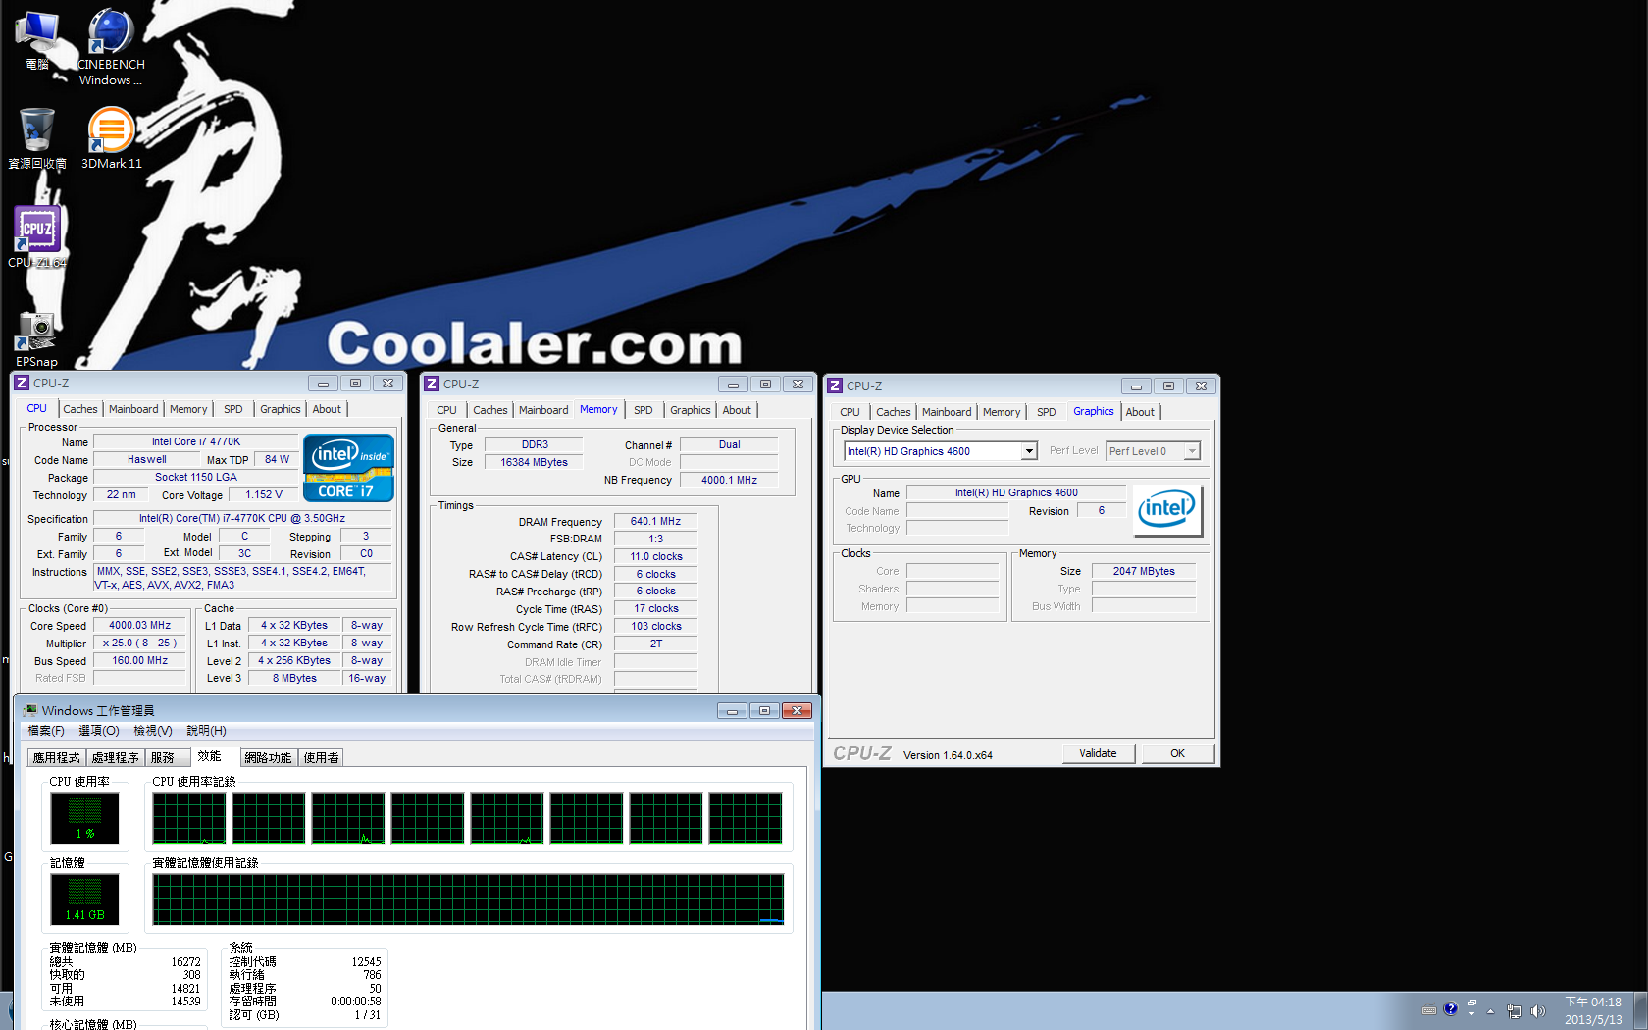Switch to 使用者 tab in Task Manager

click(322, 757)
